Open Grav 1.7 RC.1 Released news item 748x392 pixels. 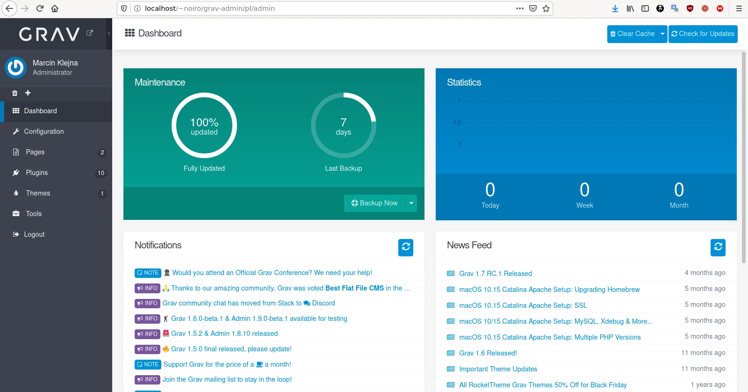click(x=496, y=274)
